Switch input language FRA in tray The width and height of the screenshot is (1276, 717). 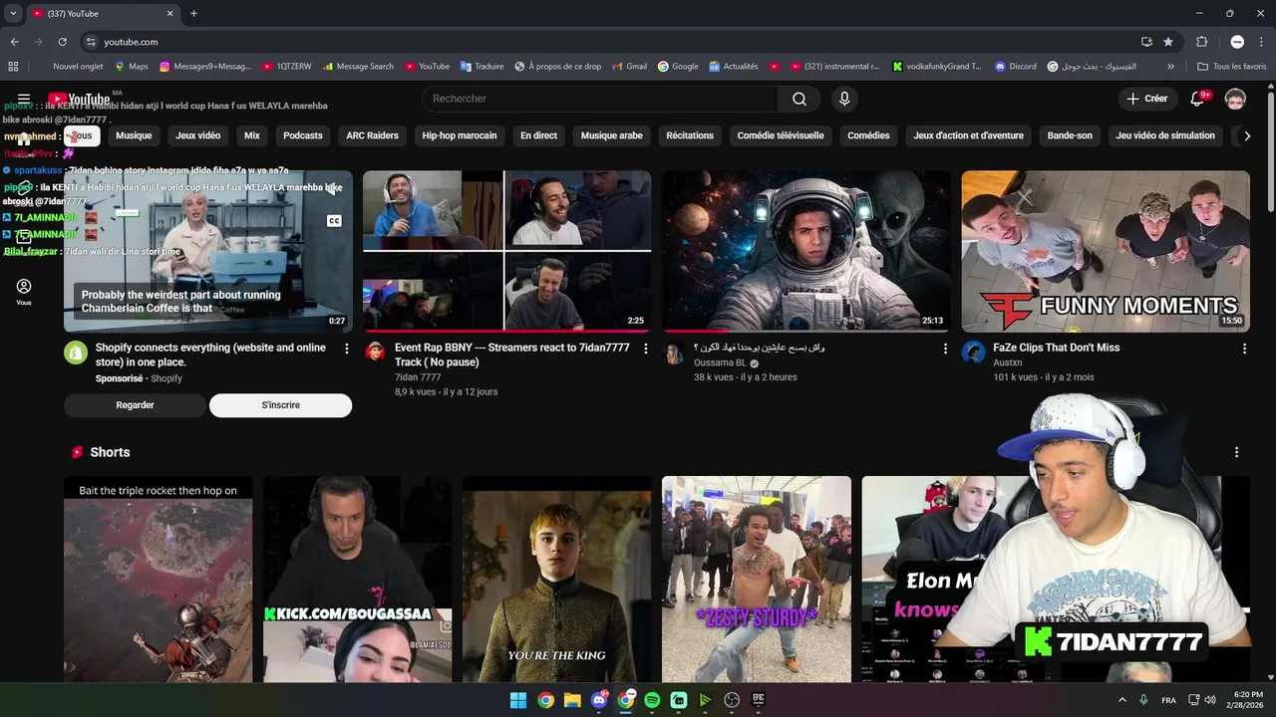(1168, 700)
